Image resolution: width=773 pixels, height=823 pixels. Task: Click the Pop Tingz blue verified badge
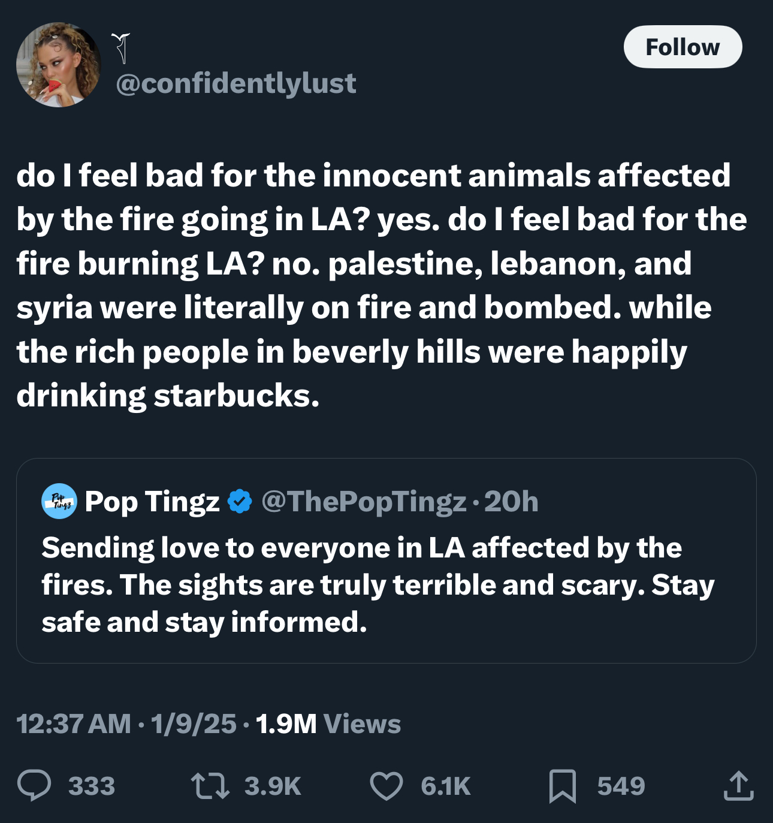[x=240, y=502]
